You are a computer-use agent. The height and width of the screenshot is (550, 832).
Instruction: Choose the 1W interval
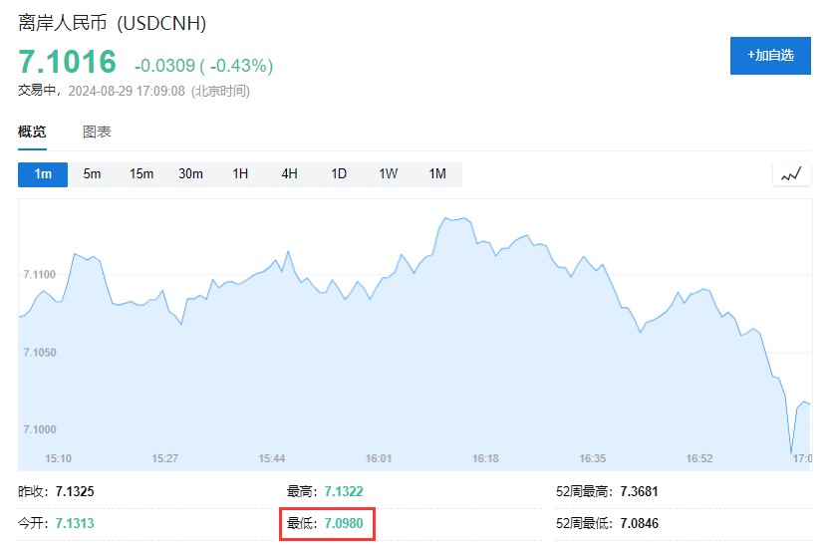click(x=388, y=174)
